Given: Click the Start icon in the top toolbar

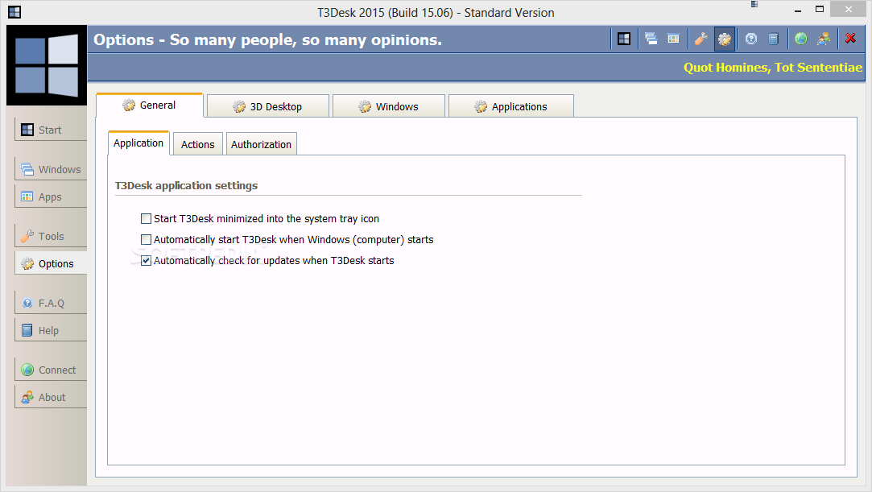Looking at the screenshot, I should pos(624,39).
